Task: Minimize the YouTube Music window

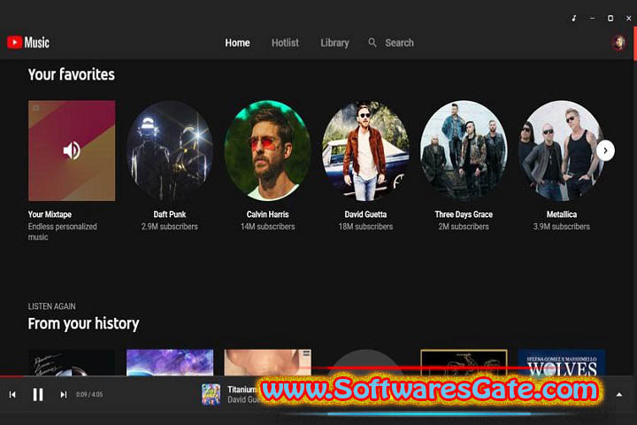Action: (592, 19)
